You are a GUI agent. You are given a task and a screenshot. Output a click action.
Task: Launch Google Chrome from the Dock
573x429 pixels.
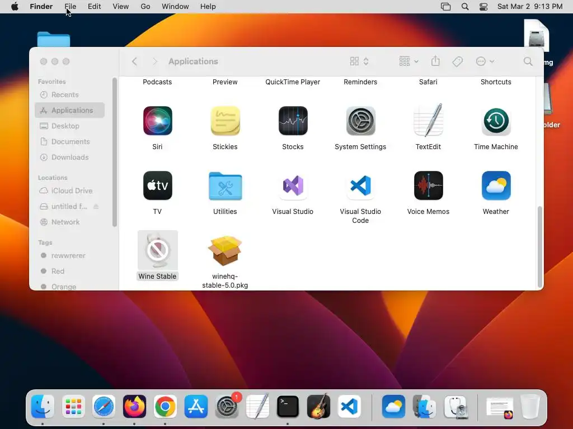[x=165, y=407]
